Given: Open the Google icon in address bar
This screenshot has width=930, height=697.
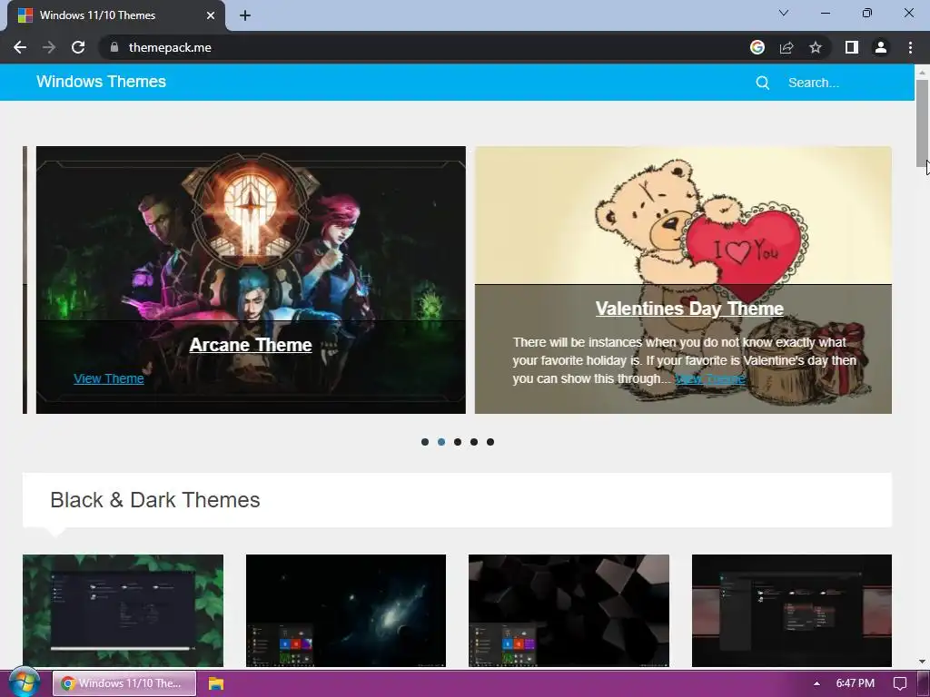Looking at the screenshot, I should [x=757, y=47].
